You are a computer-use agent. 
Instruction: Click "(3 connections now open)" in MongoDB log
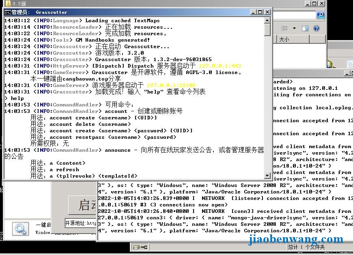tap(189, 205)
